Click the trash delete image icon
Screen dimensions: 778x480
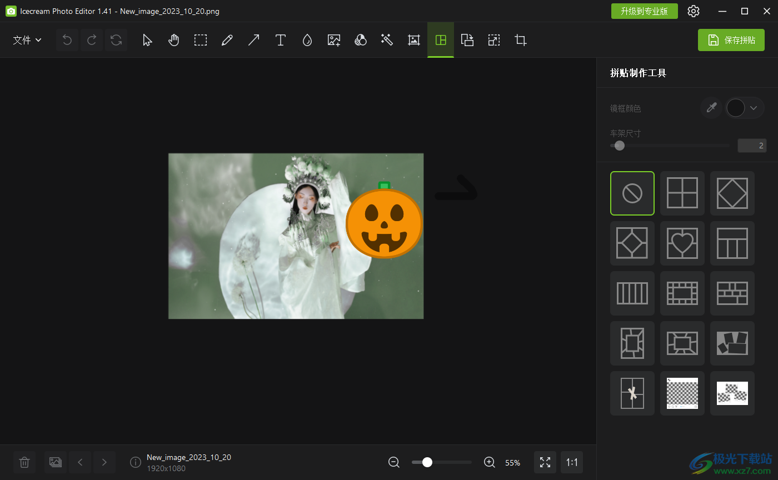[24, 462]
